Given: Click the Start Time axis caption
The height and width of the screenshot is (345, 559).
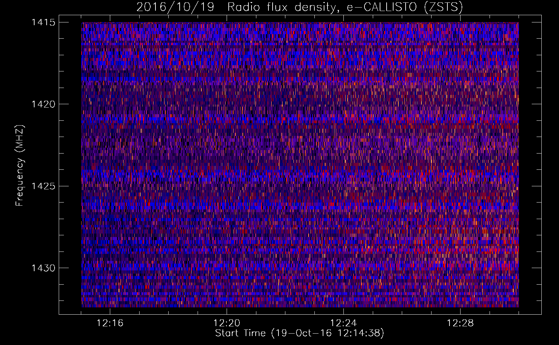Looking at the screenshot, I should (300, 333).
